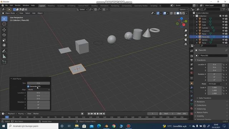Viewport: 229px width, 129px height.
Task: Expand the Motion Paths panel
Action: tap(202, 113)
